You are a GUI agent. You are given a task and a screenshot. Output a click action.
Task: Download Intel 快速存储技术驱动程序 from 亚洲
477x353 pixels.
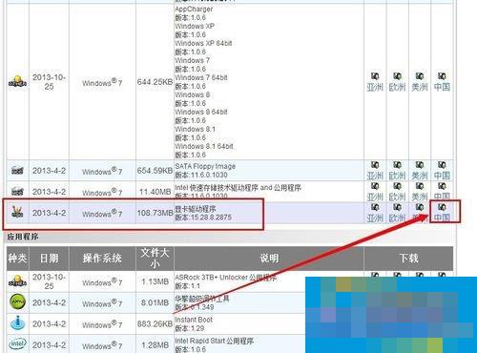(x=375, y=192)
